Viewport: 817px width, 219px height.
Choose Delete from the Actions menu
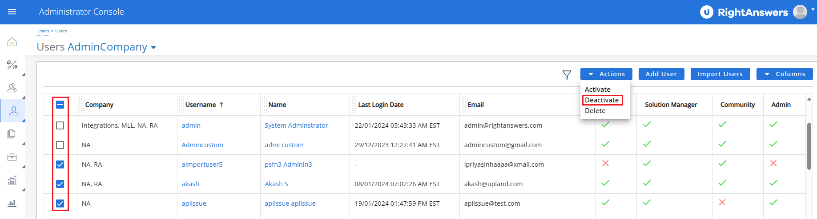(x=595, y=111)
